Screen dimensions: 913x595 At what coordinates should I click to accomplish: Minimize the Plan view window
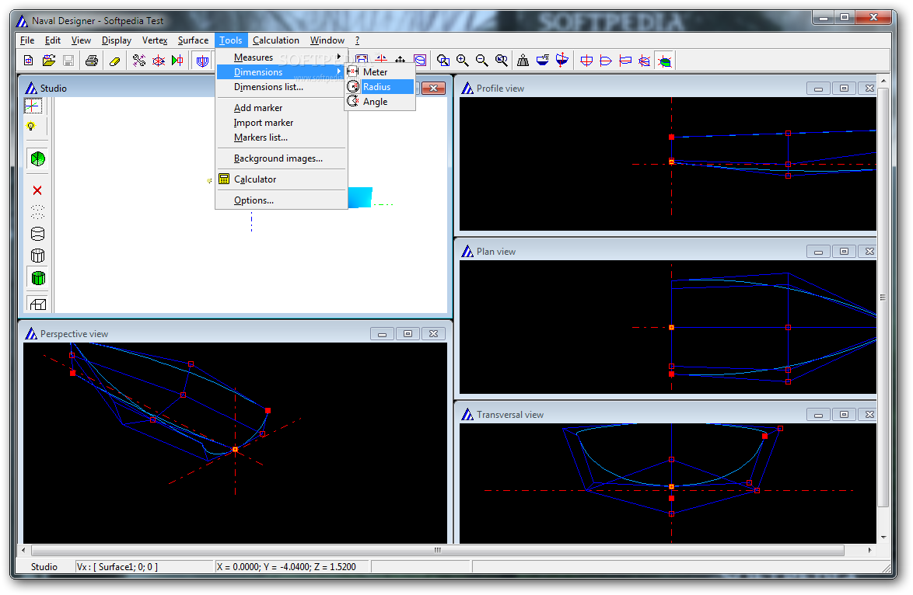[818, 252]
